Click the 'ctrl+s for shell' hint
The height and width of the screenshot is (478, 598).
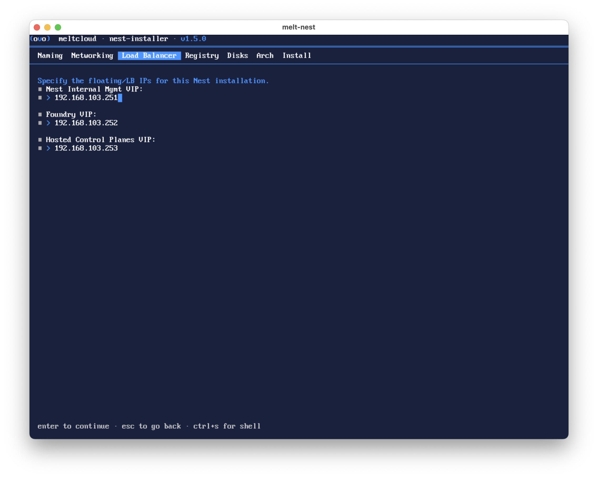[x=227, y=426]
